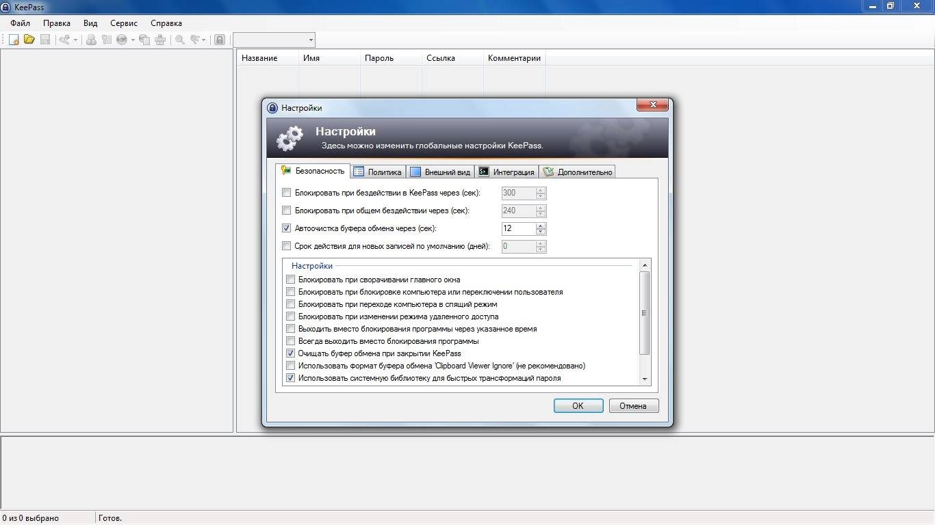
Task: Click the settings list scroll up arrow
Action: click(x=644, y=265)
